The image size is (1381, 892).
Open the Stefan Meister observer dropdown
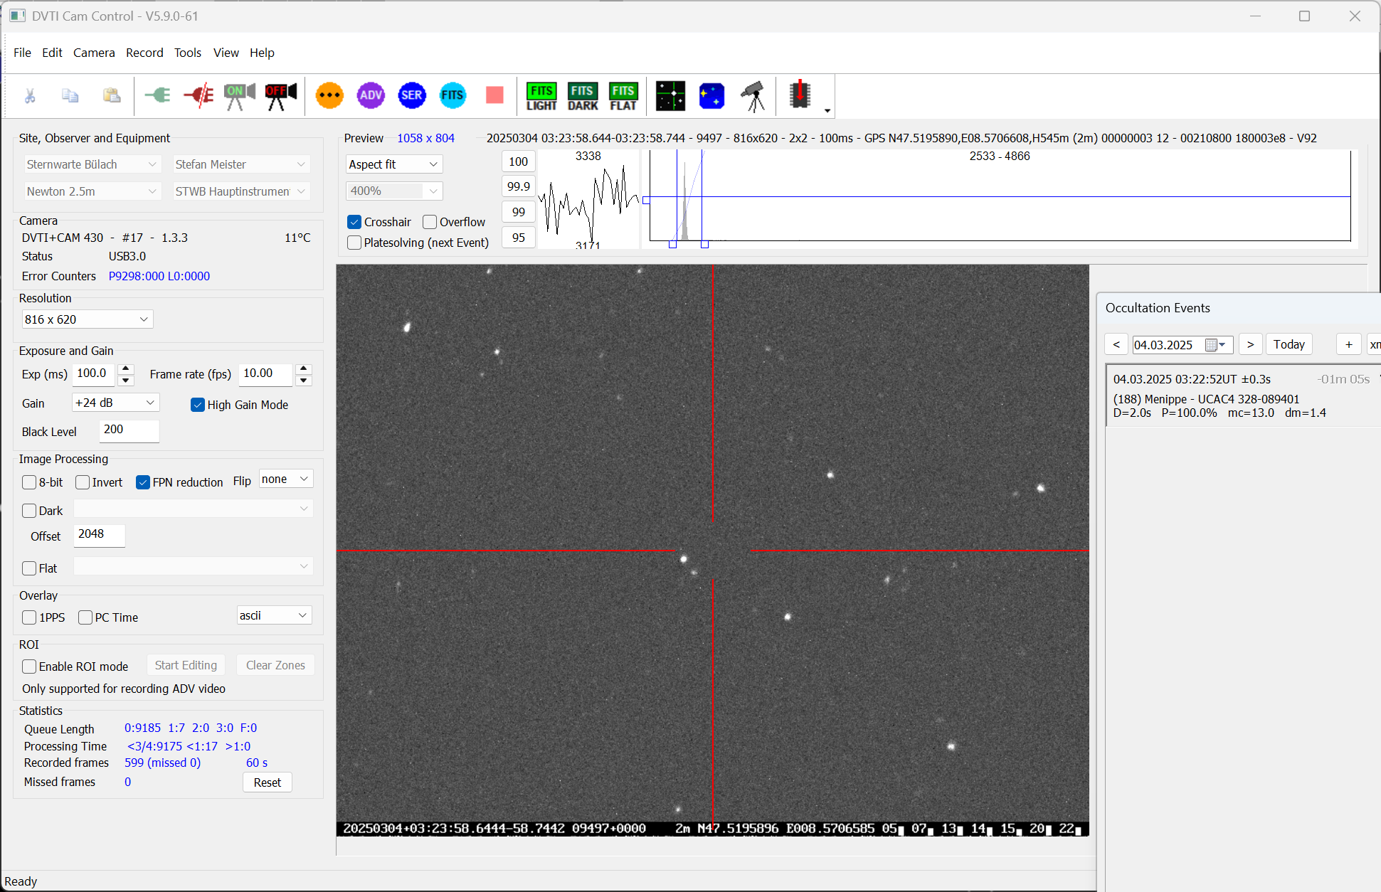pos(241,164)
